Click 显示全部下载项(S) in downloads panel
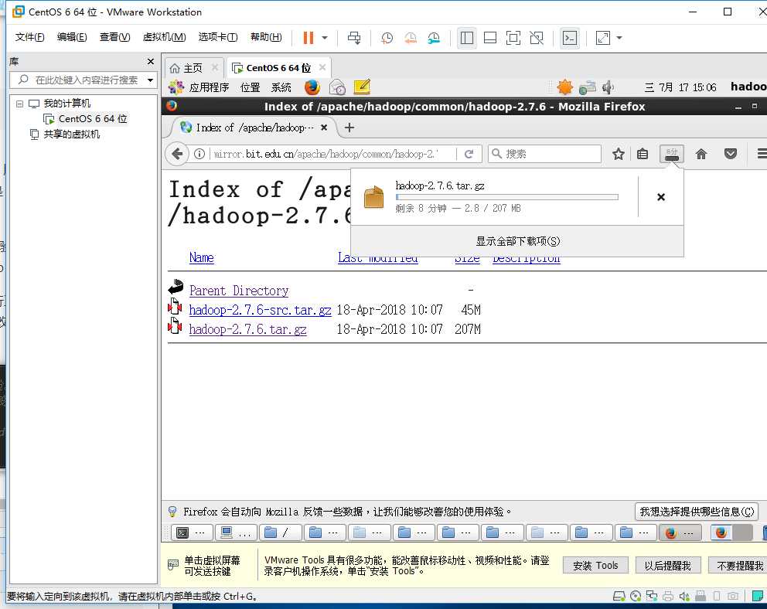This screenshot has height=609, width=767. click(x=517, y=241)
